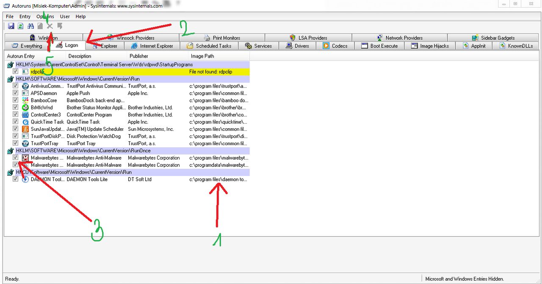Click the SunJavaUpdate entry's Java icon

click(x=25, y=129)
